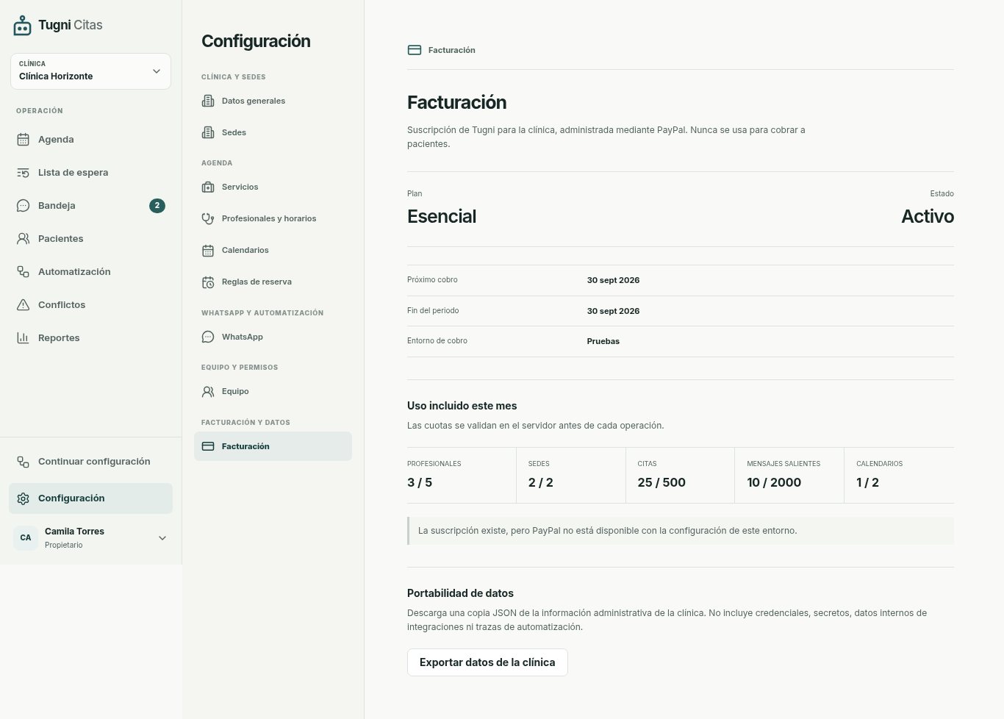Viewport: 1004px width, 719px height.
Task: Expand the Clínica Horizonte clinic selector
Action: pos(90,71)
